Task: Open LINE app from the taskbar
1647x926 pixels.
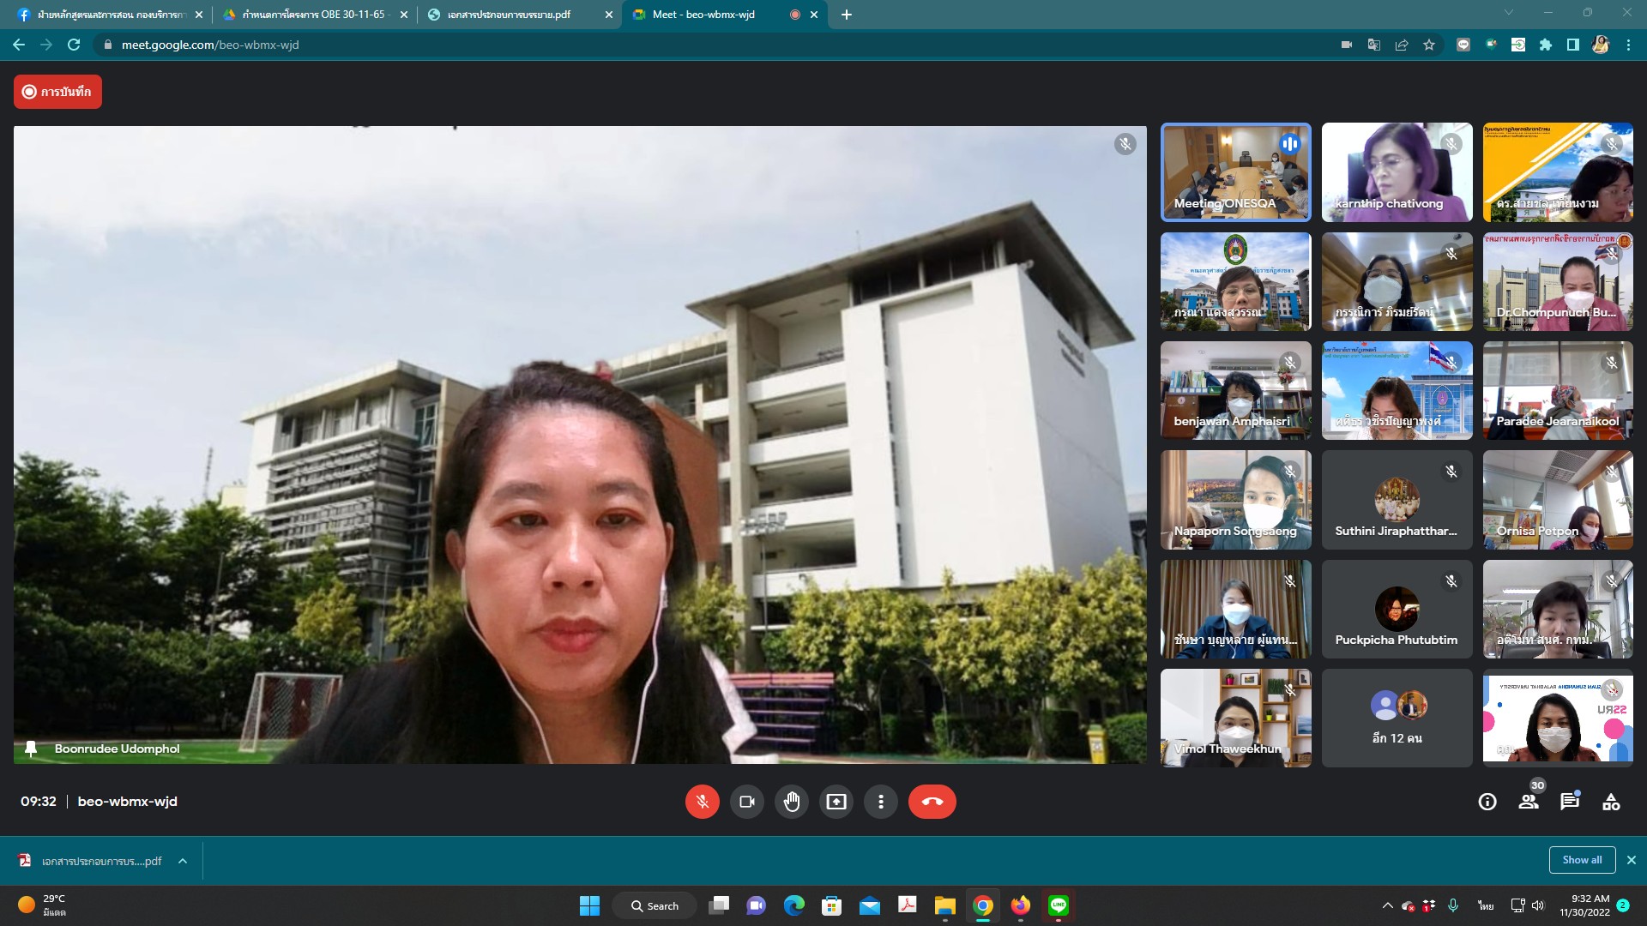Action: coord(1058,905)
